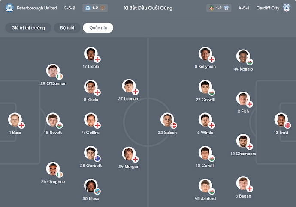Select the Độ tuổi tab

click(x=67, y=28)
